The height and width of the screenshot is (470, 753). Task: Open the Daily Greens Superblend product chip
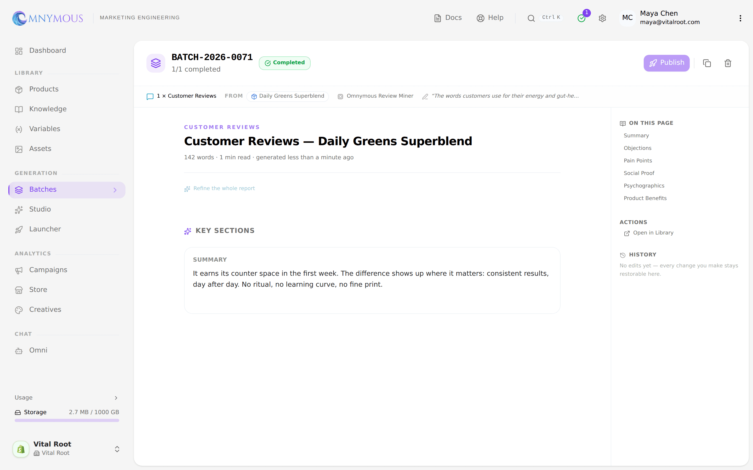(288, 96)
